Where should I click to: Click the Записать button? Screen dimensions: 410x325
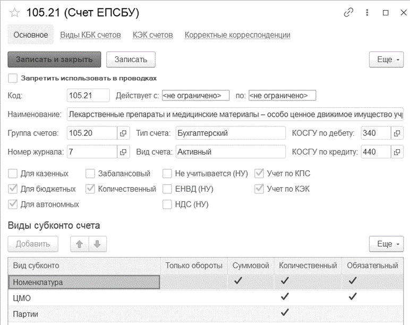pyautogui.click(x=131, y=59)
